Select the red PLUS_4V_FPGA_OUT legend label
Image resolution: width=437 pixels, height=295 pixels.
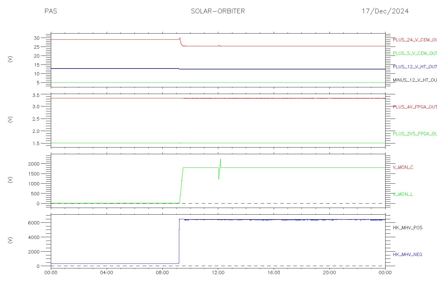tap(415, 107)
